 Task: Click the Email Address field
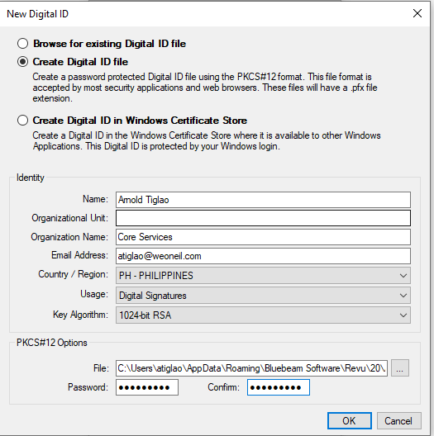263,256
